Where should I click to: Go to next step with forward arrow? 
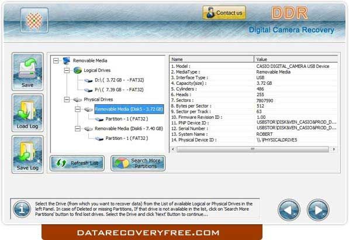318,210
